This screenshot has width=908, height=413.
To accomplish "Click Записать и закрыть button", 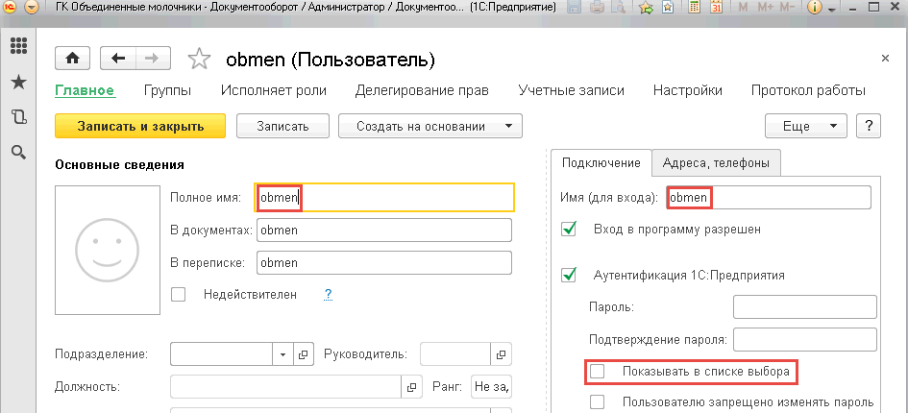I will [140, 126].
